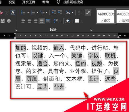Image resolution: width=129 pixels, height=112 pixels.
Task: Click the right indent ruler marker
Action: coord(118,37)
